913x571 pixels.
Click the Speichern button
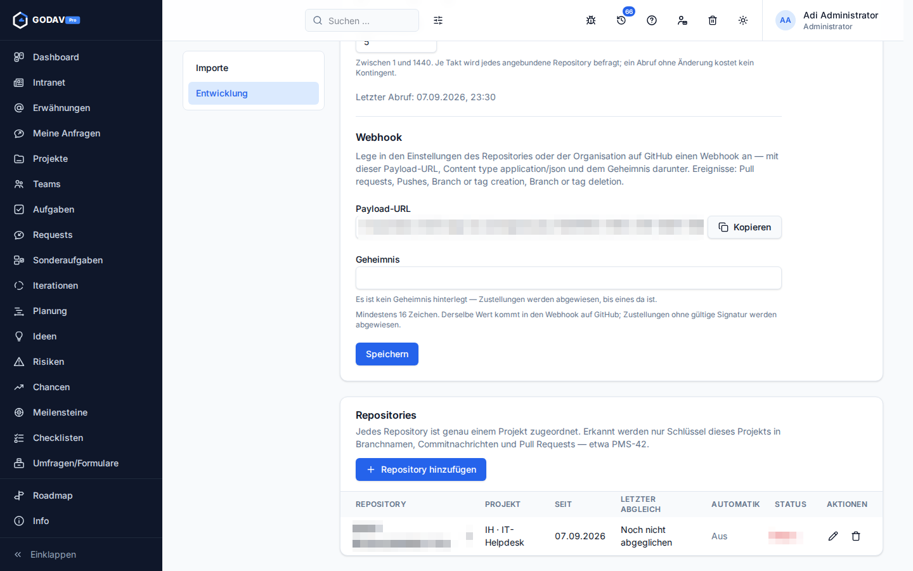(x=387, y=354)
